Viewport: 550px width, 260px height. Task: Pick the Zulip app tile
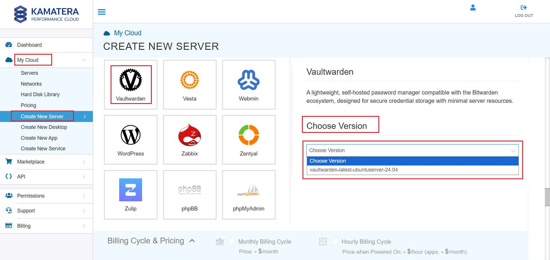pos(131,194)
